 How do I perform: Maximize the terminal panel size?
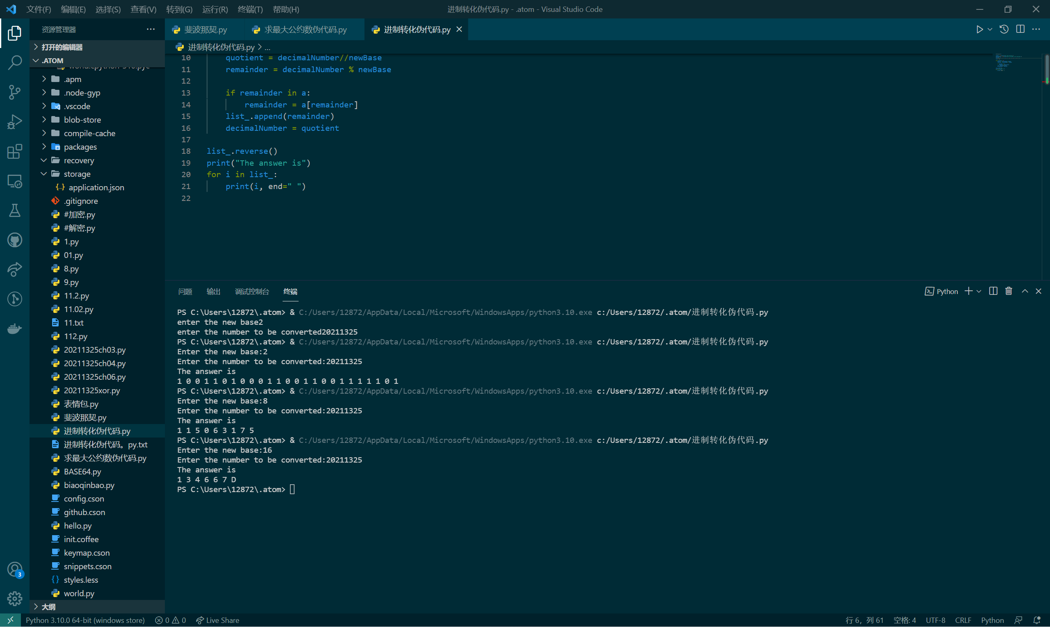[x=1025, y=291]
